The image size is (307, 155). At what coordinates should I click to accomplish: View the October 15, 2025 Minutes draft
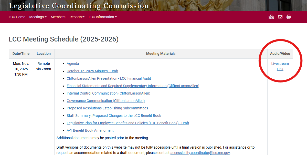click(x=92, y=71)
